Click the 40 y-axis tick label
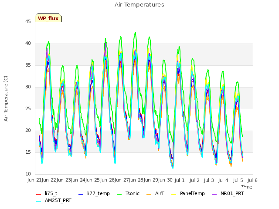Viewport: 279px width, 209px height. pos(28,44)
